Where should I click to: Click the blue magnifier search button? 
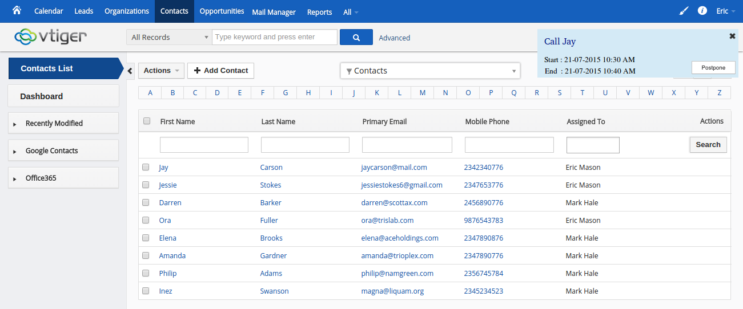tap(356, 38)
